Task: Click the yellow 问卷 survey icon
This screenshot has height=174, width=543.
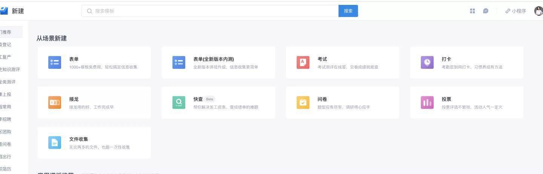Action: tap(303, 103)
